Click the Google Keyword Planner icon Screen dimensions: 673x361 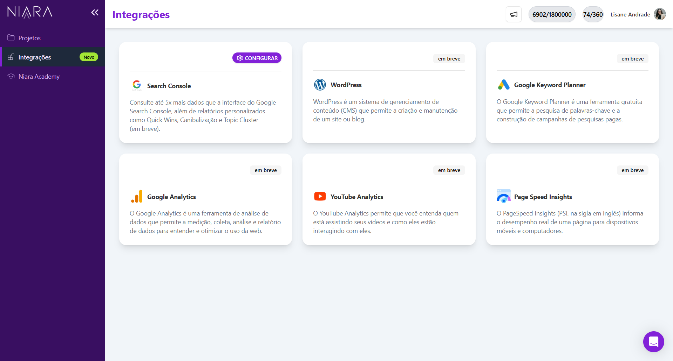(503, 85)
